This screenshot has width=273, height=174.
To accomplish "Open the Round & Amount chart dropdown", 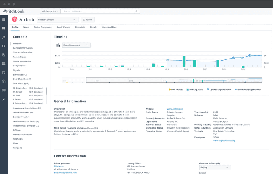I will tap(76, 45).
